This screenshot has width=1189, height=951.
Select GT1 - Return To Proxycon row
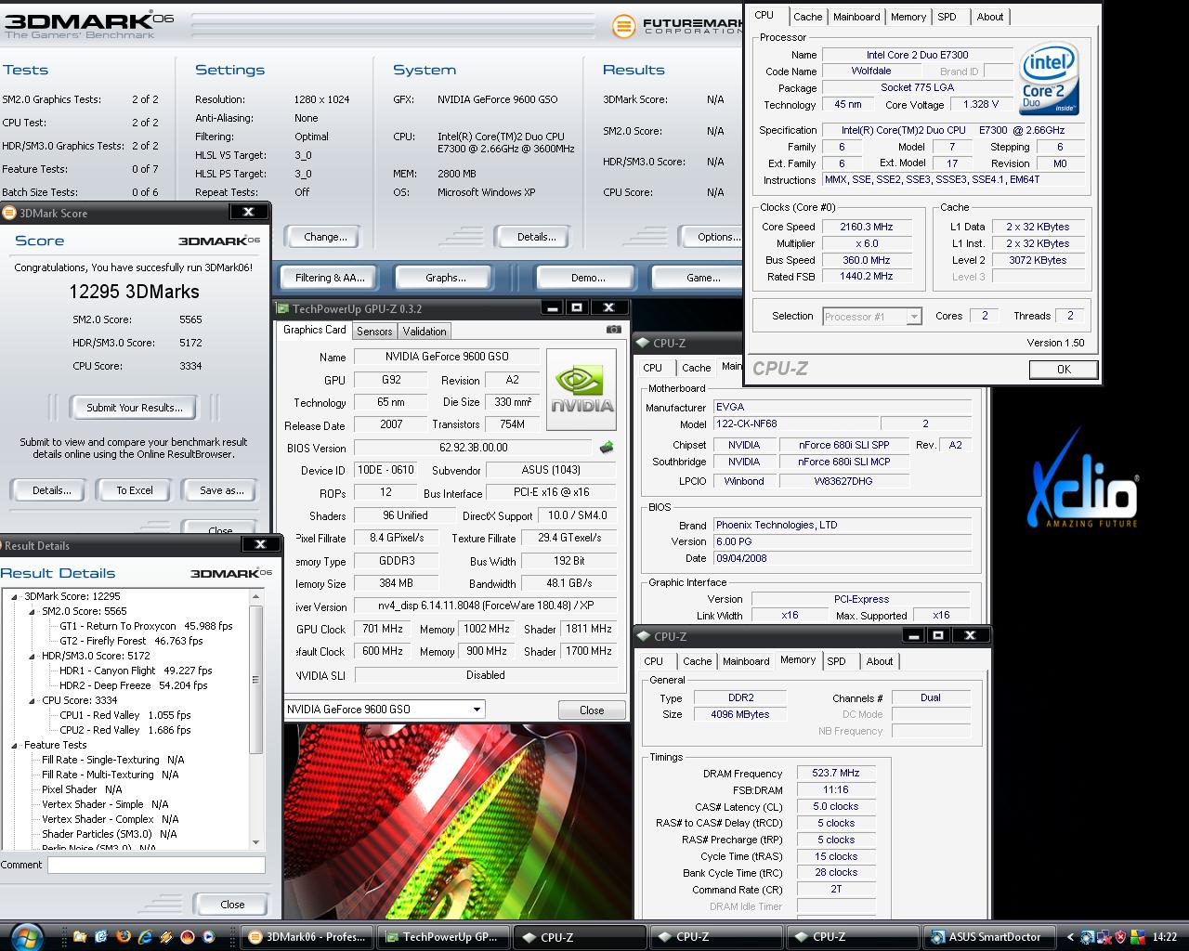pyautogui.click(x=146, y=626)
